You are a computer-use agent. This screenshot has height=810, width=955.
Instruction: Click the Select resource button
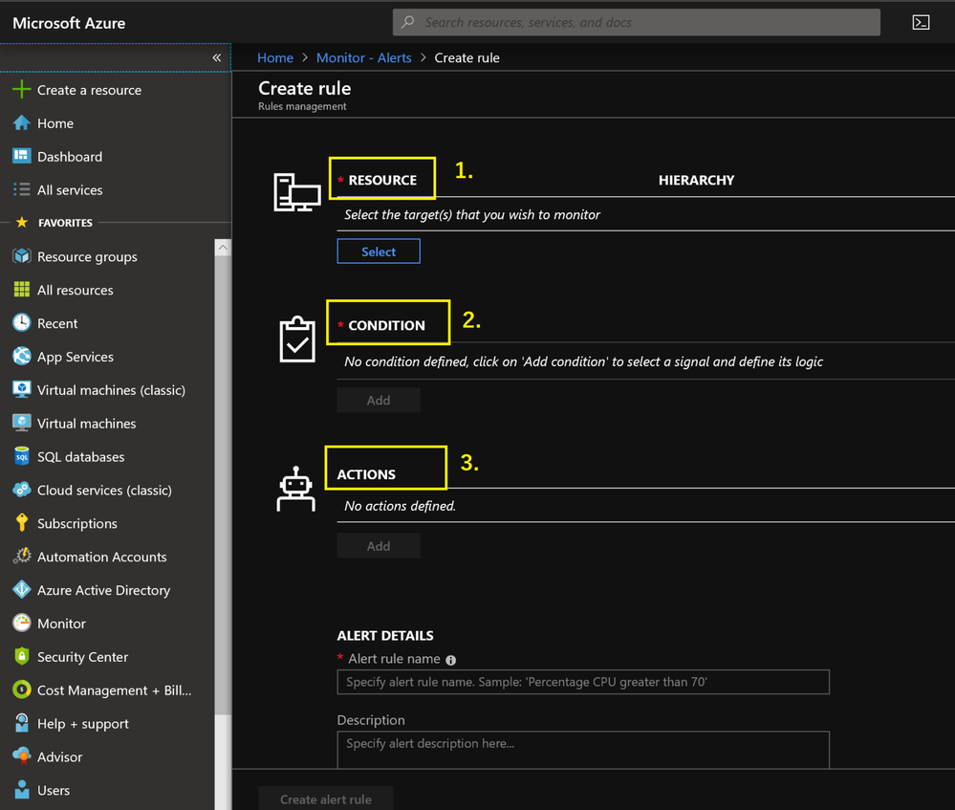[379, 252]
